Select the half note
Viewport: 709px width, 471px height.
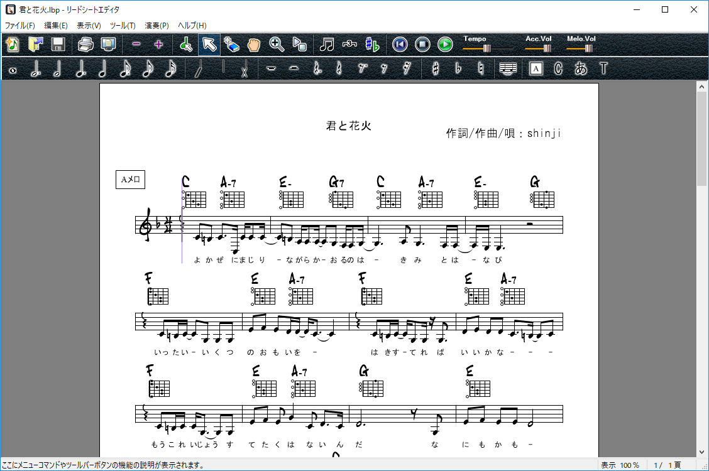[58, 69]
